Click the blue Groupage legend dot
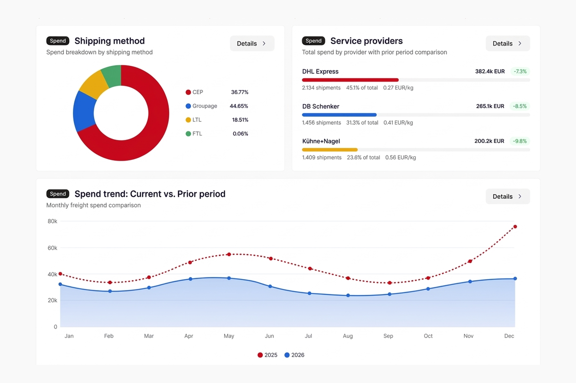The width and height of the screenshot is (576, 383). (188, 106)
